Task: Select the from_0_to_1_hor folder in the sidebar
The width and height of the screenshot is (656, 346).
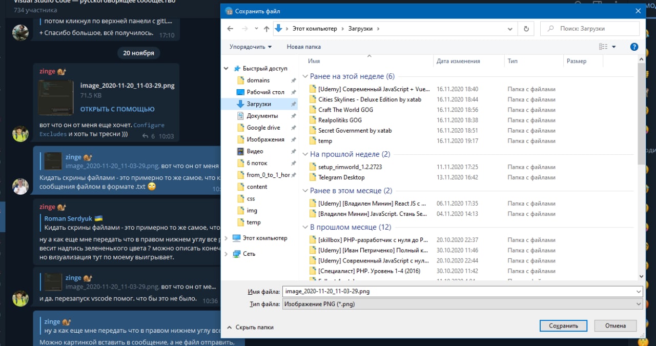Action: click(x=268, y=174)
